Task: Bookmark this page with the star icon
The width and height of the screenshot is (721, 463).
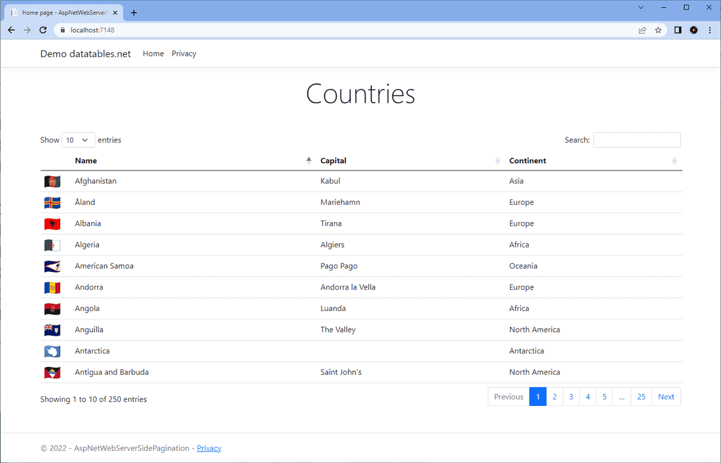Action: 659,30
